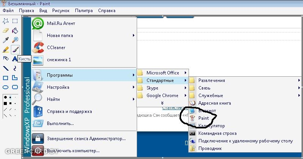Choose the Pencil tool
This screenshot has width=303, height=159.
6,49
